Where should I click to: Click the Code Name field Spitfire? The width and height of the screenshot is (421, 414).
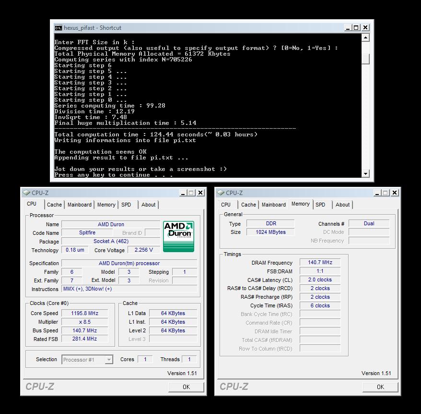(87, 232)
